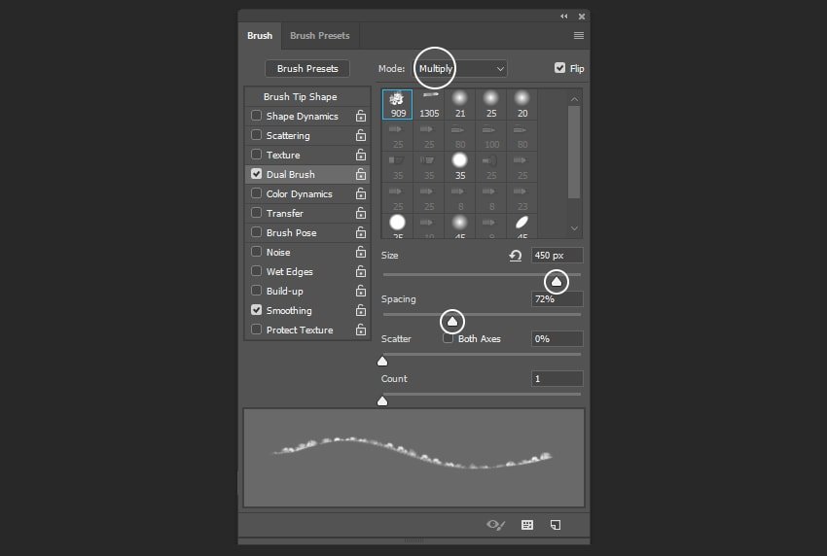
Task: Enable the Scattering checkbox
Action: [257, 136]
